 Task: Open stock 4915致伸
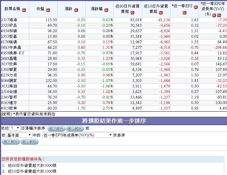[9, 108]
